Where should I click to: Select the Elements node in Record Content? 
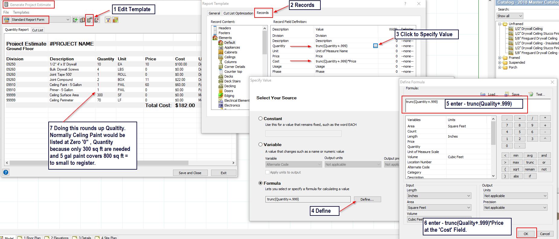coord(225,38)
